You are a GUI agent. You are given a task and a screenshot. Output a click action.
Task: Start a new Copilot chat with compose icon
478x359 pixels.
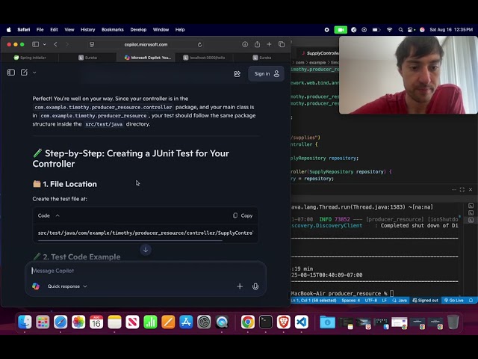[x=24, y=73]
